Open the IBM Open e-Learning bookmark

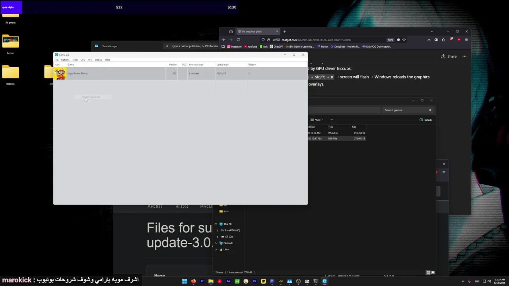coord(300,46)
